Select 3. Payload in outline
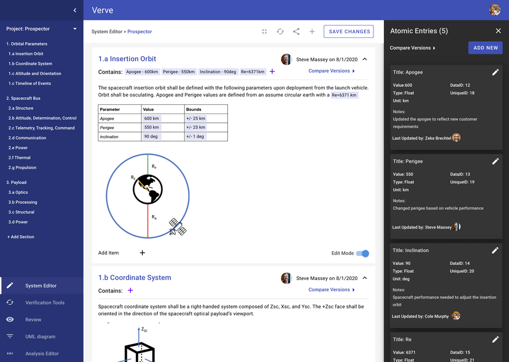Image resolution: width=509 pixels, height=362 pixels. 16,182
